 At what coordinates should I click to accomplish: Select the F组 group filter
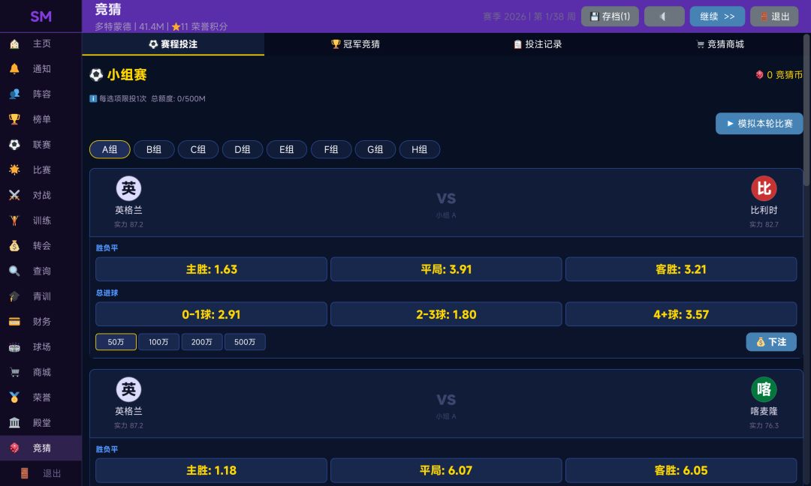tap(331, 150)
